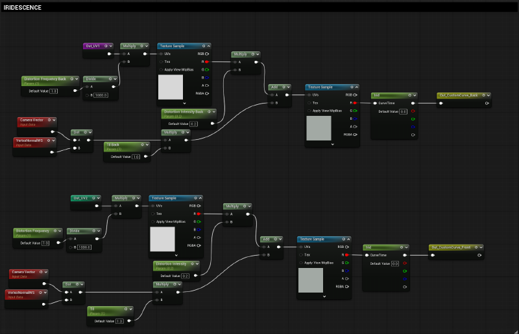Collapse the top-left Texture Sample node header arrow
This screenshot has width=519, height=334.
(210, 47)
